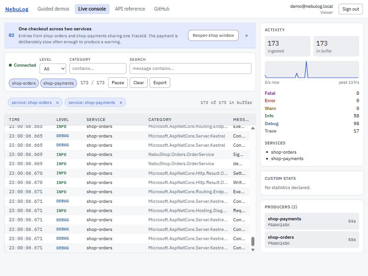Select the Error level stat row
This screenshot has height=276, width=368.
312,101
